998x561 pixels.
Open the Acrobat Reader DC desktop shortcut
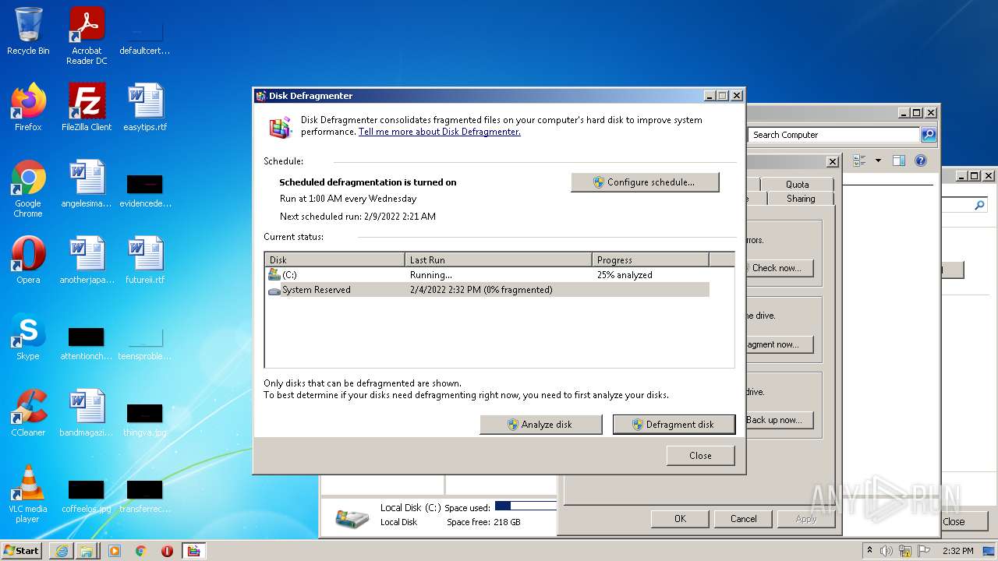pyautogui.click(x=87, y=36)
